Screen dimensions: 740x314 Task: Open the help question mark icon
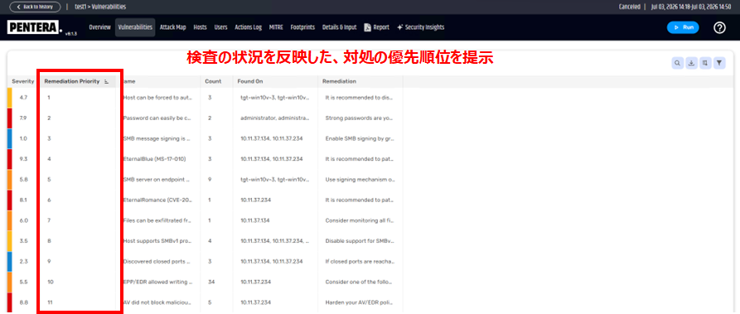[719, 28]
